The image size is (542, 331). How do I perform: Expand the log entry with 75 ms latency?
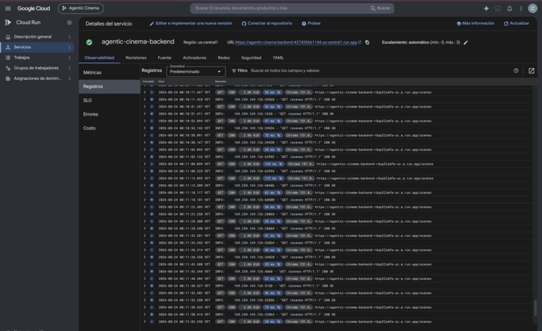(145, 135)
